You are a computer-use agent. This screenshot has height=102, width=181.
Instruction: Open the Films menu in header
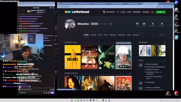123,12
